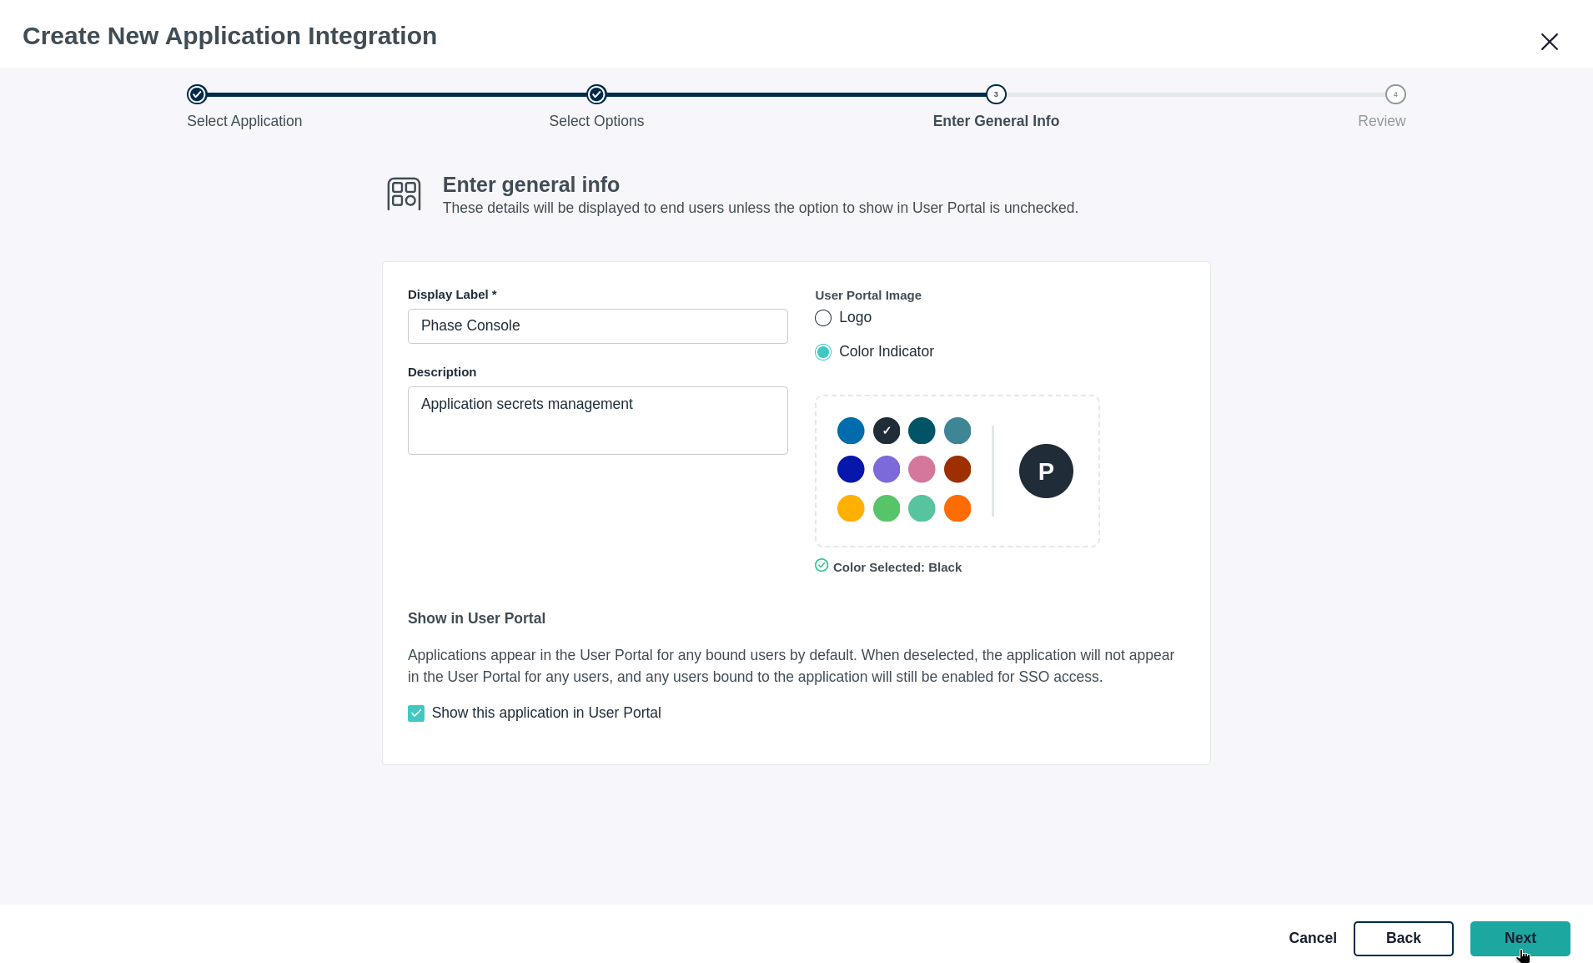This screenshot has width=1593, height=963.
Task: Click the Next button
Action: pos(1520,939)
